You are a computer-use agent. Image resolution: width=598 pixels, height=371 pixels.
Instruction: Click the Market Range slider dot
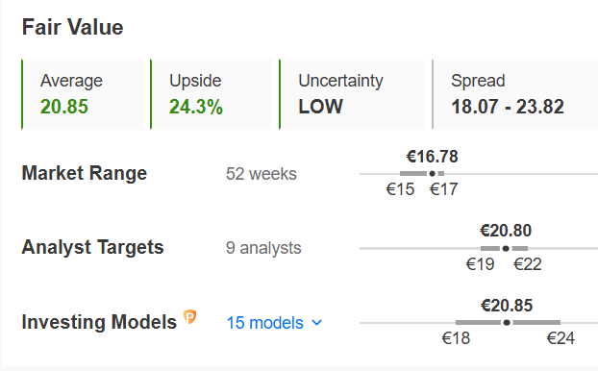[x=432, y=174]
